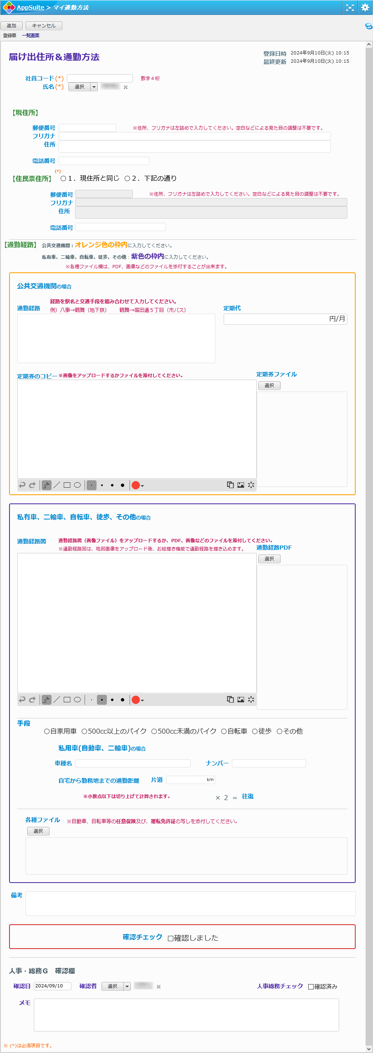373x1053 pixels.
Task: Click the vertical scrollbar down arrow
Action: click(x=369, y=1049)
